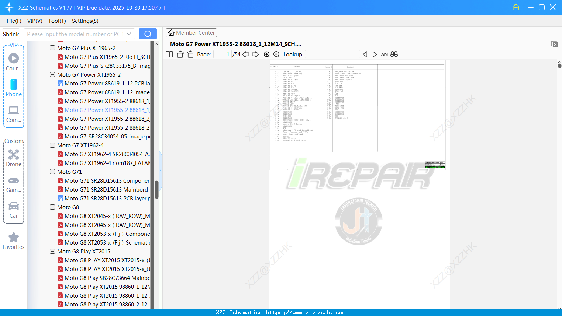Open the Game console category

pyautogui.click(x=14, y=180)
